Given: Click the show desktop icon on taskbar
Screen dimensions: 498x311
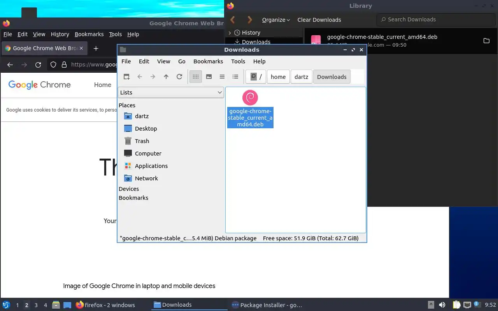Looking at the screenshot, I should pyautogui.click(x=67, y=305).
